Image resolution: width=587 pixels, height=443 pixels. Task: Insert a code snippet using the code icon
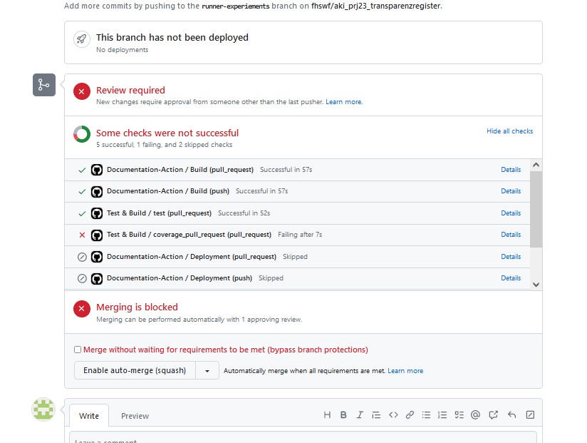[393, 414]
